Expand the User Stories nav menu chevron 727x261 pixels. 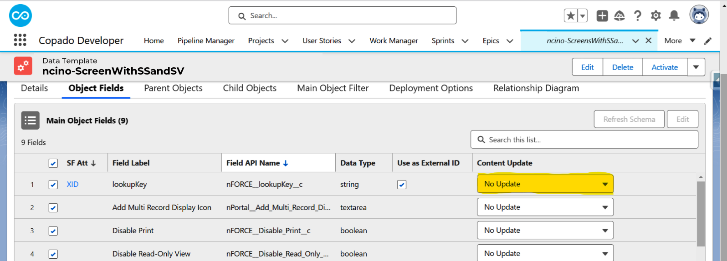tap(352, 41)
